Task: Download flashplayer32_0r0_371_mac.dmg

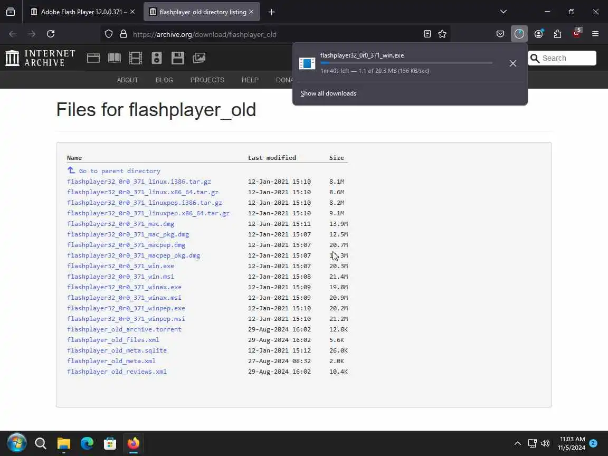Action: [x=120, y=224]
